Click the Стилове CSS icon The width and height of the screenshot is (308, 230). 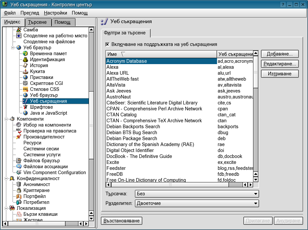pos(25,89)
